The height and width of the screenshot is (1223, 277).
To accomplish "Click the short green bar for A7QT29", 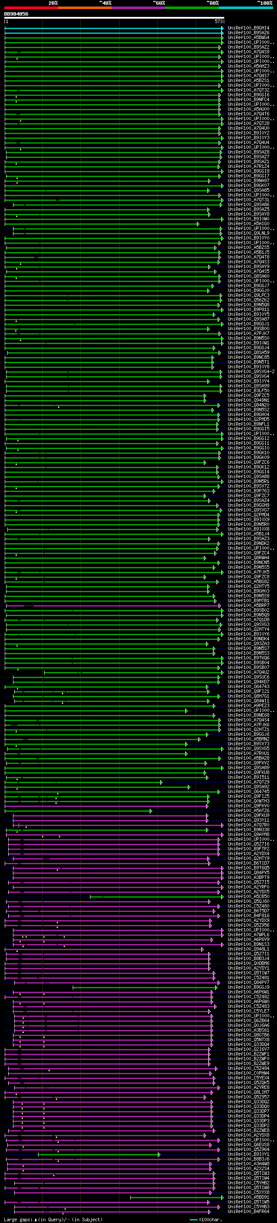I will pyautogui.click(x=84, y=782).
